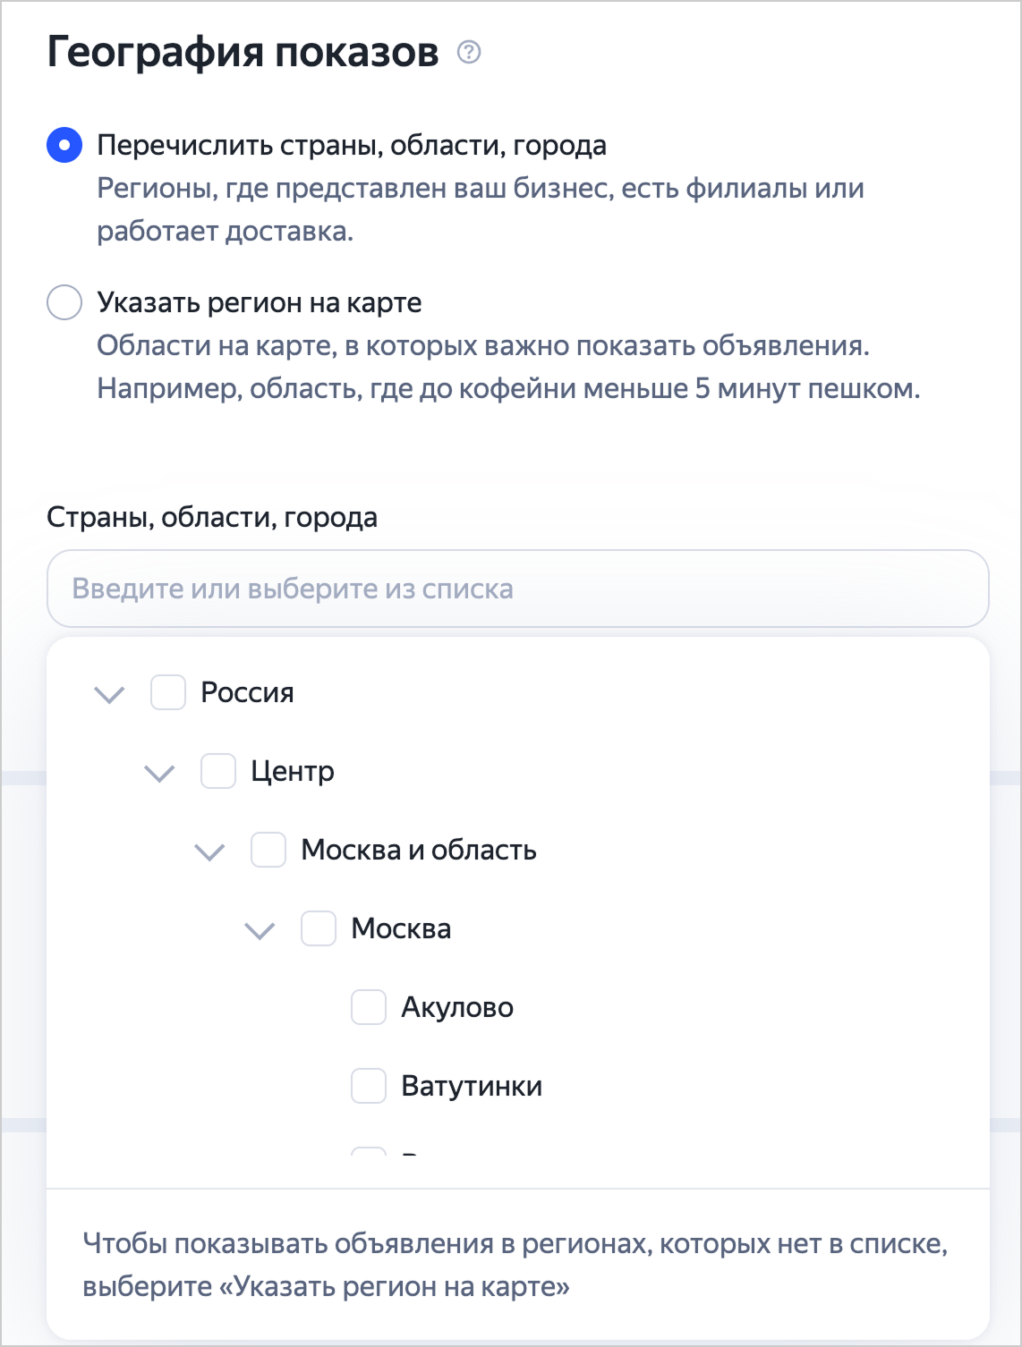This screenshot has width=1022, height=1347.
Task: Collapse the Москва и область chevron
Action: tap(209, 851)
